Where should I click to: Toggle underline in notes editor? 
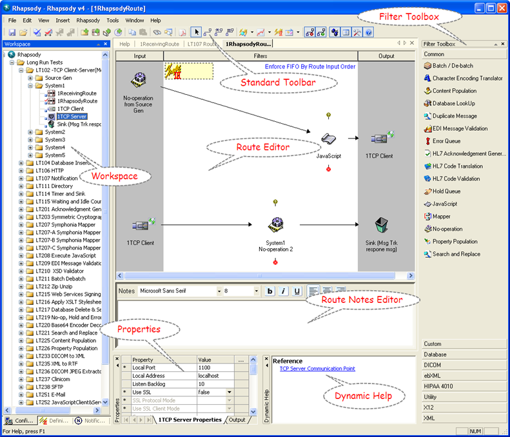coord(297,291)
